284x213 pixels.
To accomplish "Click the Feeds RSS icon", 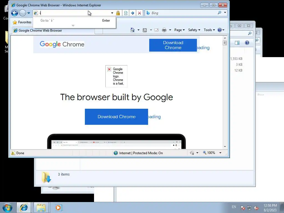I will coord(145,30).
